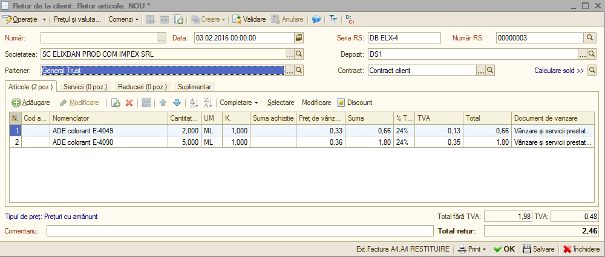
Task: Open the Comenzi dropdown
Action: pyautogui.click(x=123, y=19)
